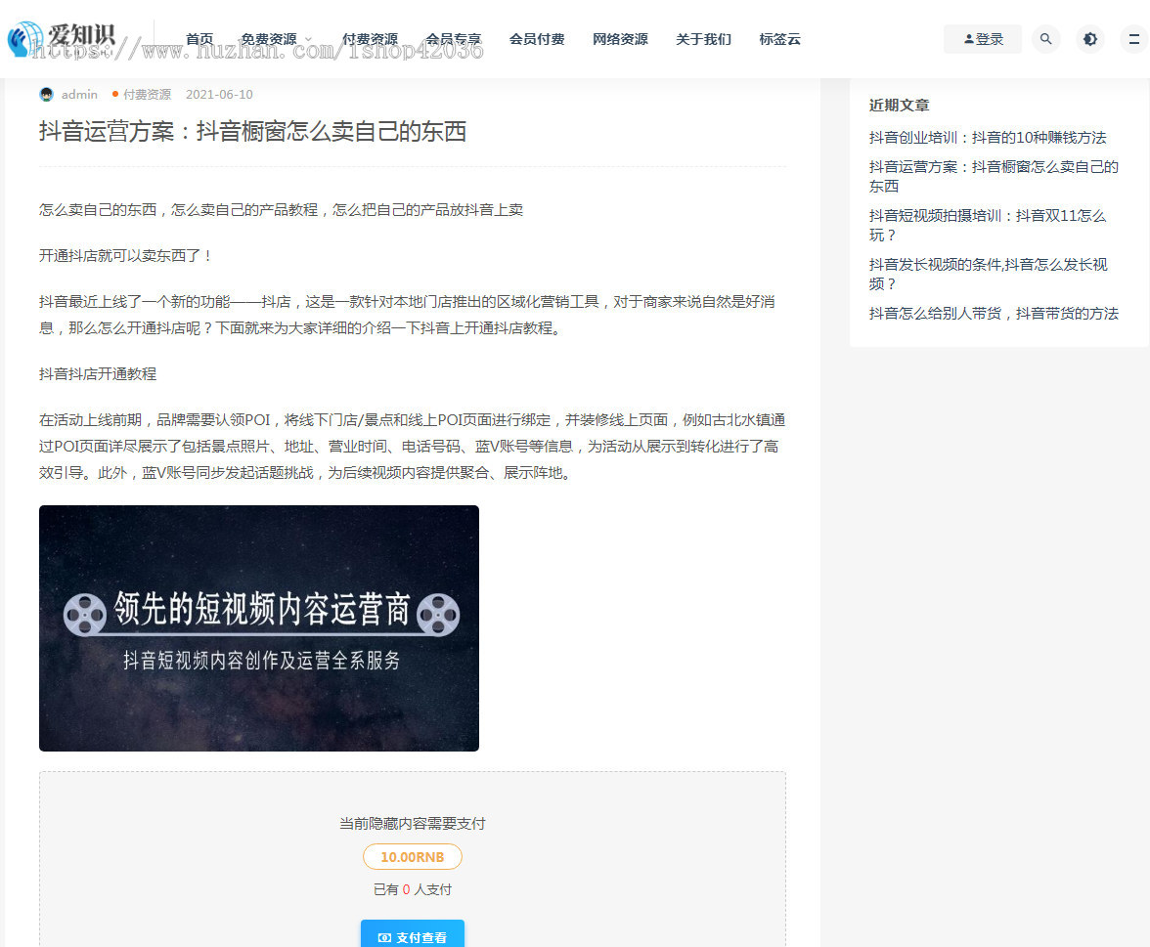The image size is (1150, 947).
Task: Click the 支付查看 pay button
Action: coord(413,934)
